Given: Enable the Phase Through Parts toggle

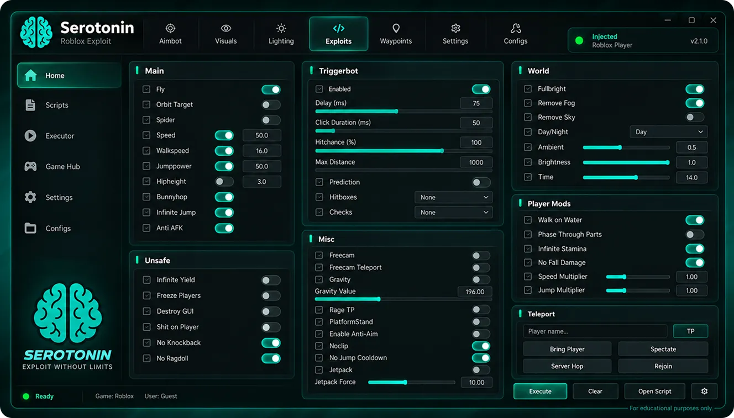Looking at the screenshot, I should 695,234.
